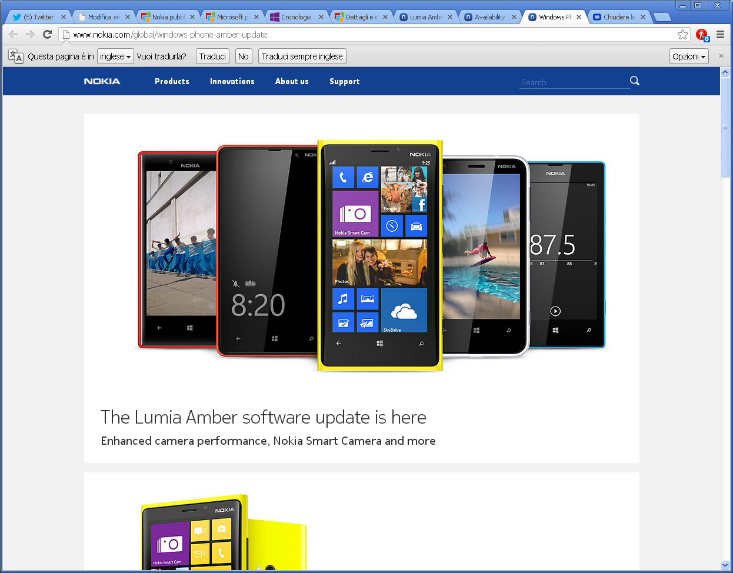
Task: Click the Traduci button
Action: pos(212,56)
